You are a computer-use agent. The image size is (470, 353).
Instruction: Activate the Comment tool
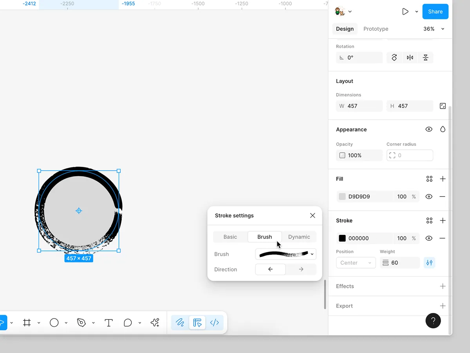[x=128, y=323]
